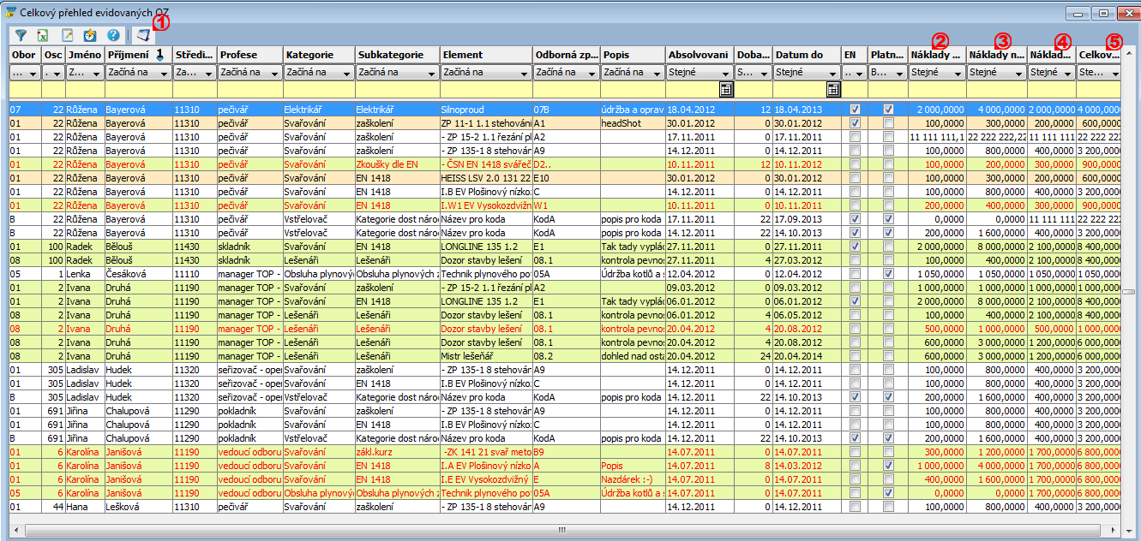The width and height of the screenshot is (1141, 541).
Task: Toggle EN checkbox in Radek Bělouš skladník first row
Action: click(854, 247)
